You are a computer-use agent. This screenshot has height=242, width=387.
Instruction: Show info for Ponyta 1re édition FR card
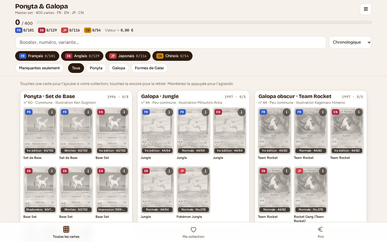tap(52, 112)
